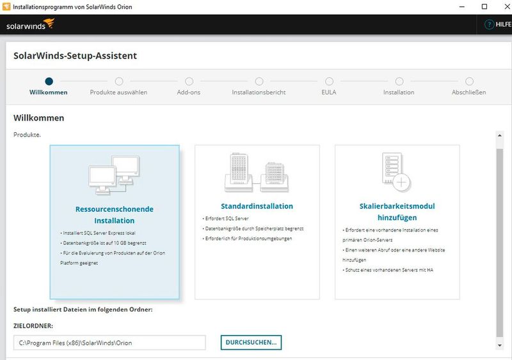This screenshot has width=512, height=360.
Task: Open help via the question mark icon
Action: click(x=489, y=24)
